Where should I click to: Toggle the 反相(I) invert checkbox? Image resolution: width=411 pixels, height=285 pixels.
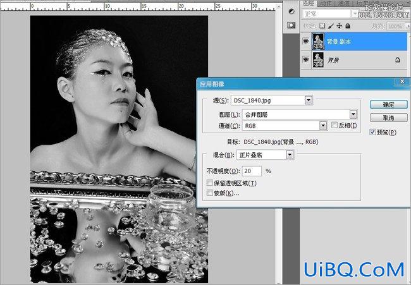[334, 125]
